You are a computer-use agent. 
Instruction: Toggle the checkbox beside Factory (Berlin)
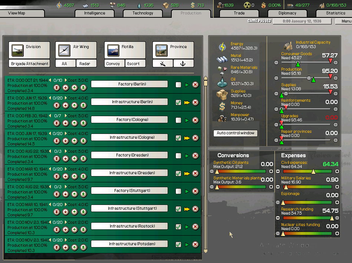point(178,85)
